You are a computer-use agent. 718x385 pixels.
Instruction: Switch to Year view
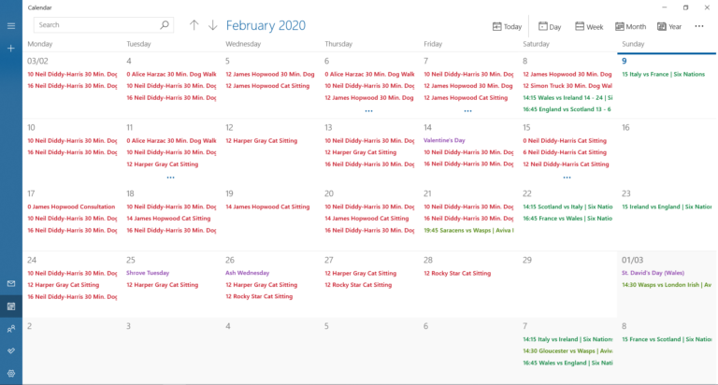point(669,26)
